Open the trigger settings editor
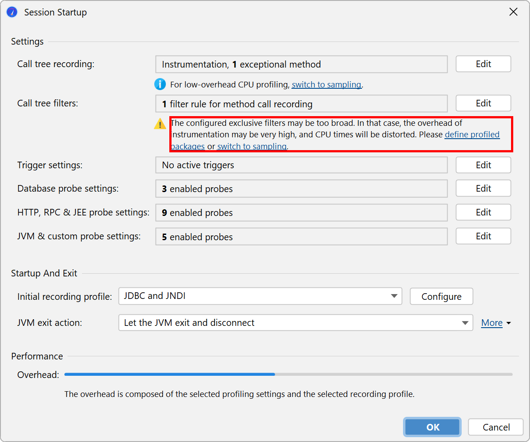 coord(483,165)
